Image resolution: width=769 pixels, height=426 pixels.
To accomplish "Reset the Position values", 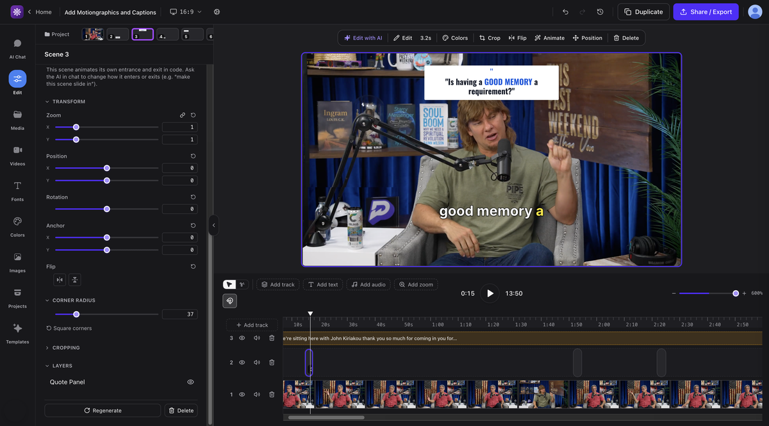I will click(194, 156).
